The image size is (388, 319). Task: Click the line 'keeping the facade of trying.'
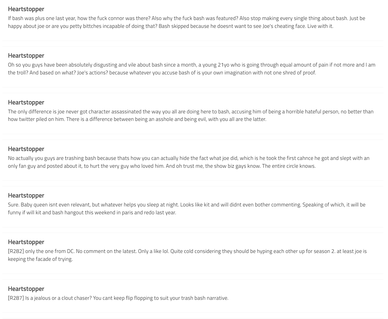pos(40,259)
